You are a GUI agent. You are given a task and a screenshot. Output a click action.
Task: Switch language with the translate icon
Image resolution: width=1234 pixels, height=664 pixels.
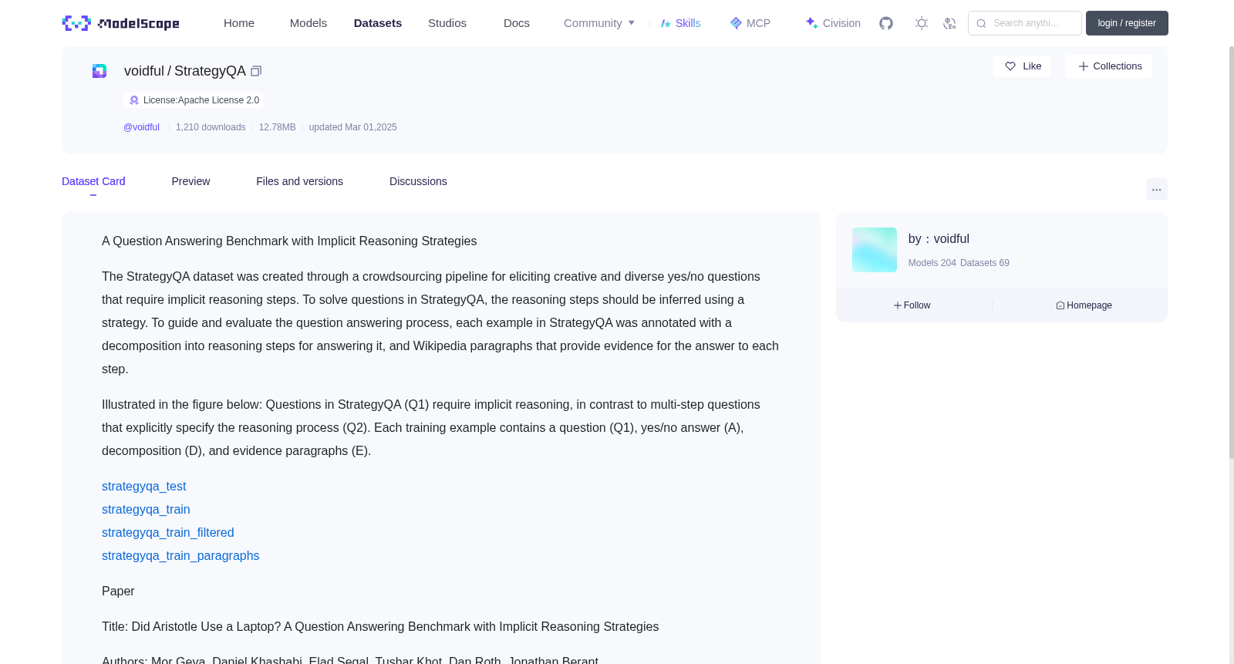pos(949,23)
